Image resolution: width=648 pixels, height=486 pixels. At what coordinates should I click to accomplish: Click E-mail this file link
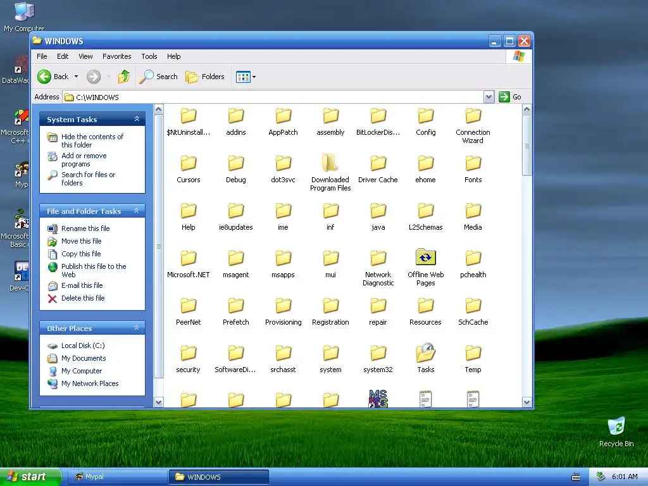click(x=82, y=285)
